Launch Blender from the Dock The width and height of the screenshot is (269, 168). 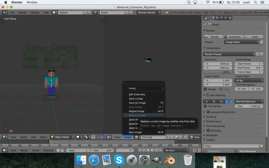pyautogui.click(x=170, y=160)
